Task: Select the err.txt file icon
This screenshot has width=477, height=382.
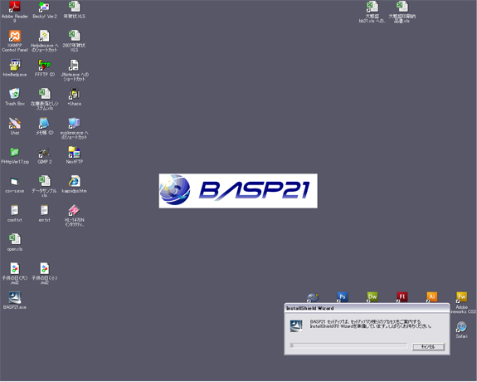Action: [45, 210]
